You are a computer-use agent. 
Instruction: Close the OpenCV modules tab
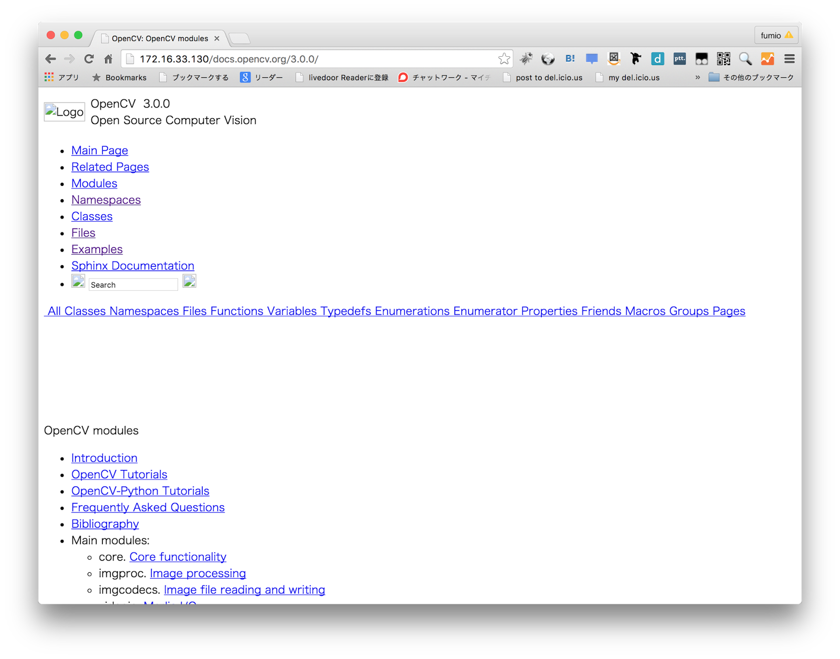(x=217, y=38)
